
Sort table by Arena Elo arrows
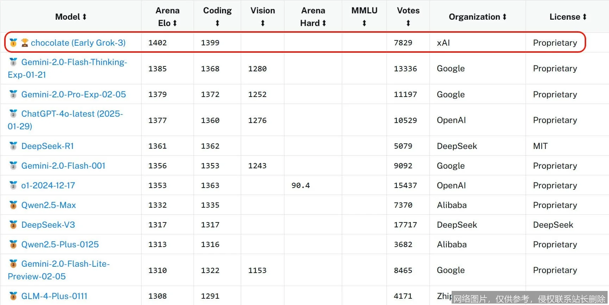click(x=175, y=23)
